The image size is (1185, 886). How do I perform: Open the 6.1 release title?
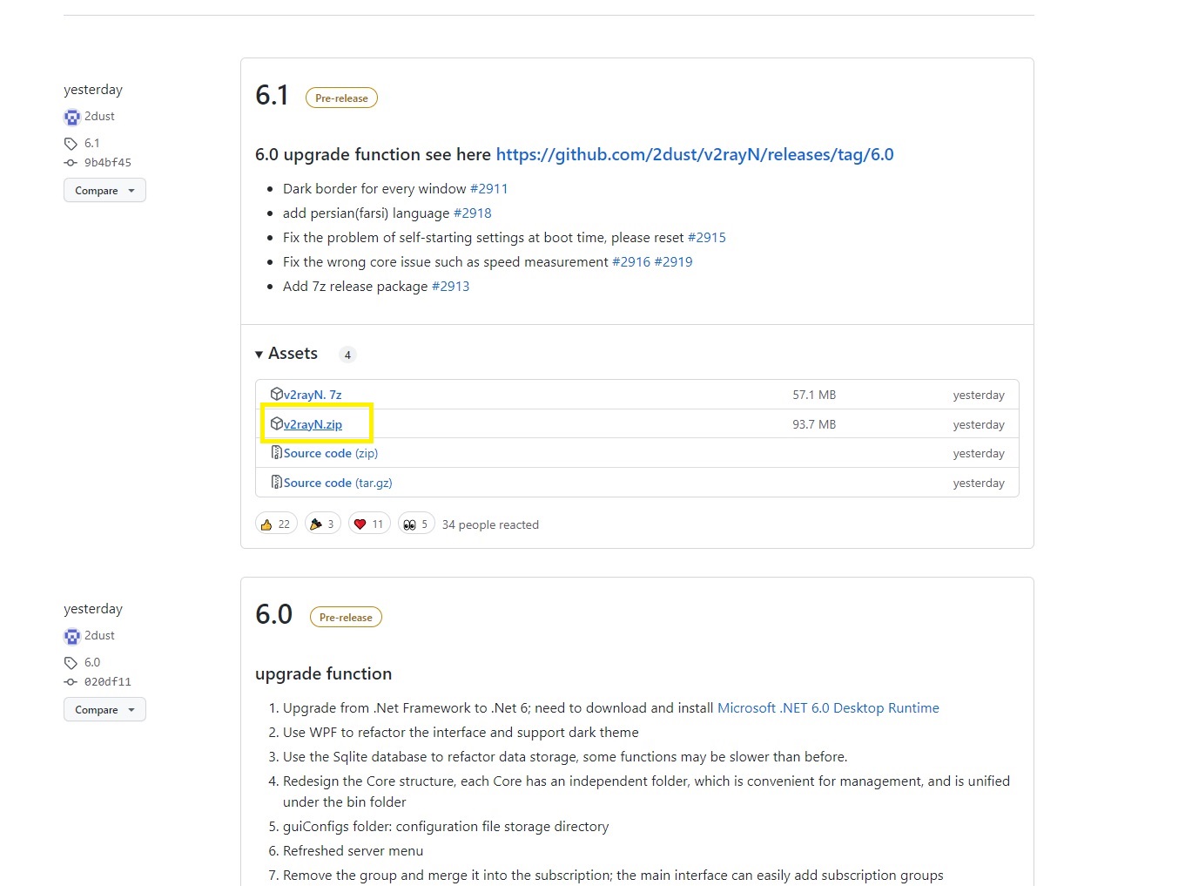point(272,95)
